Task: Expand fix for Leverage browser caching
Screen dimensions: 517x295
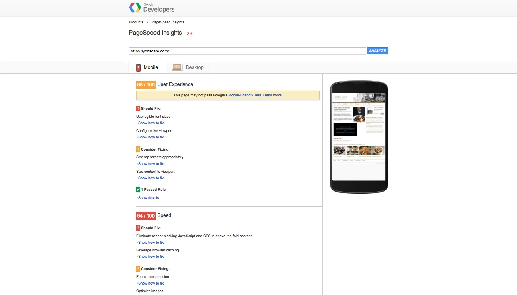Action: (x=151, y=257)
